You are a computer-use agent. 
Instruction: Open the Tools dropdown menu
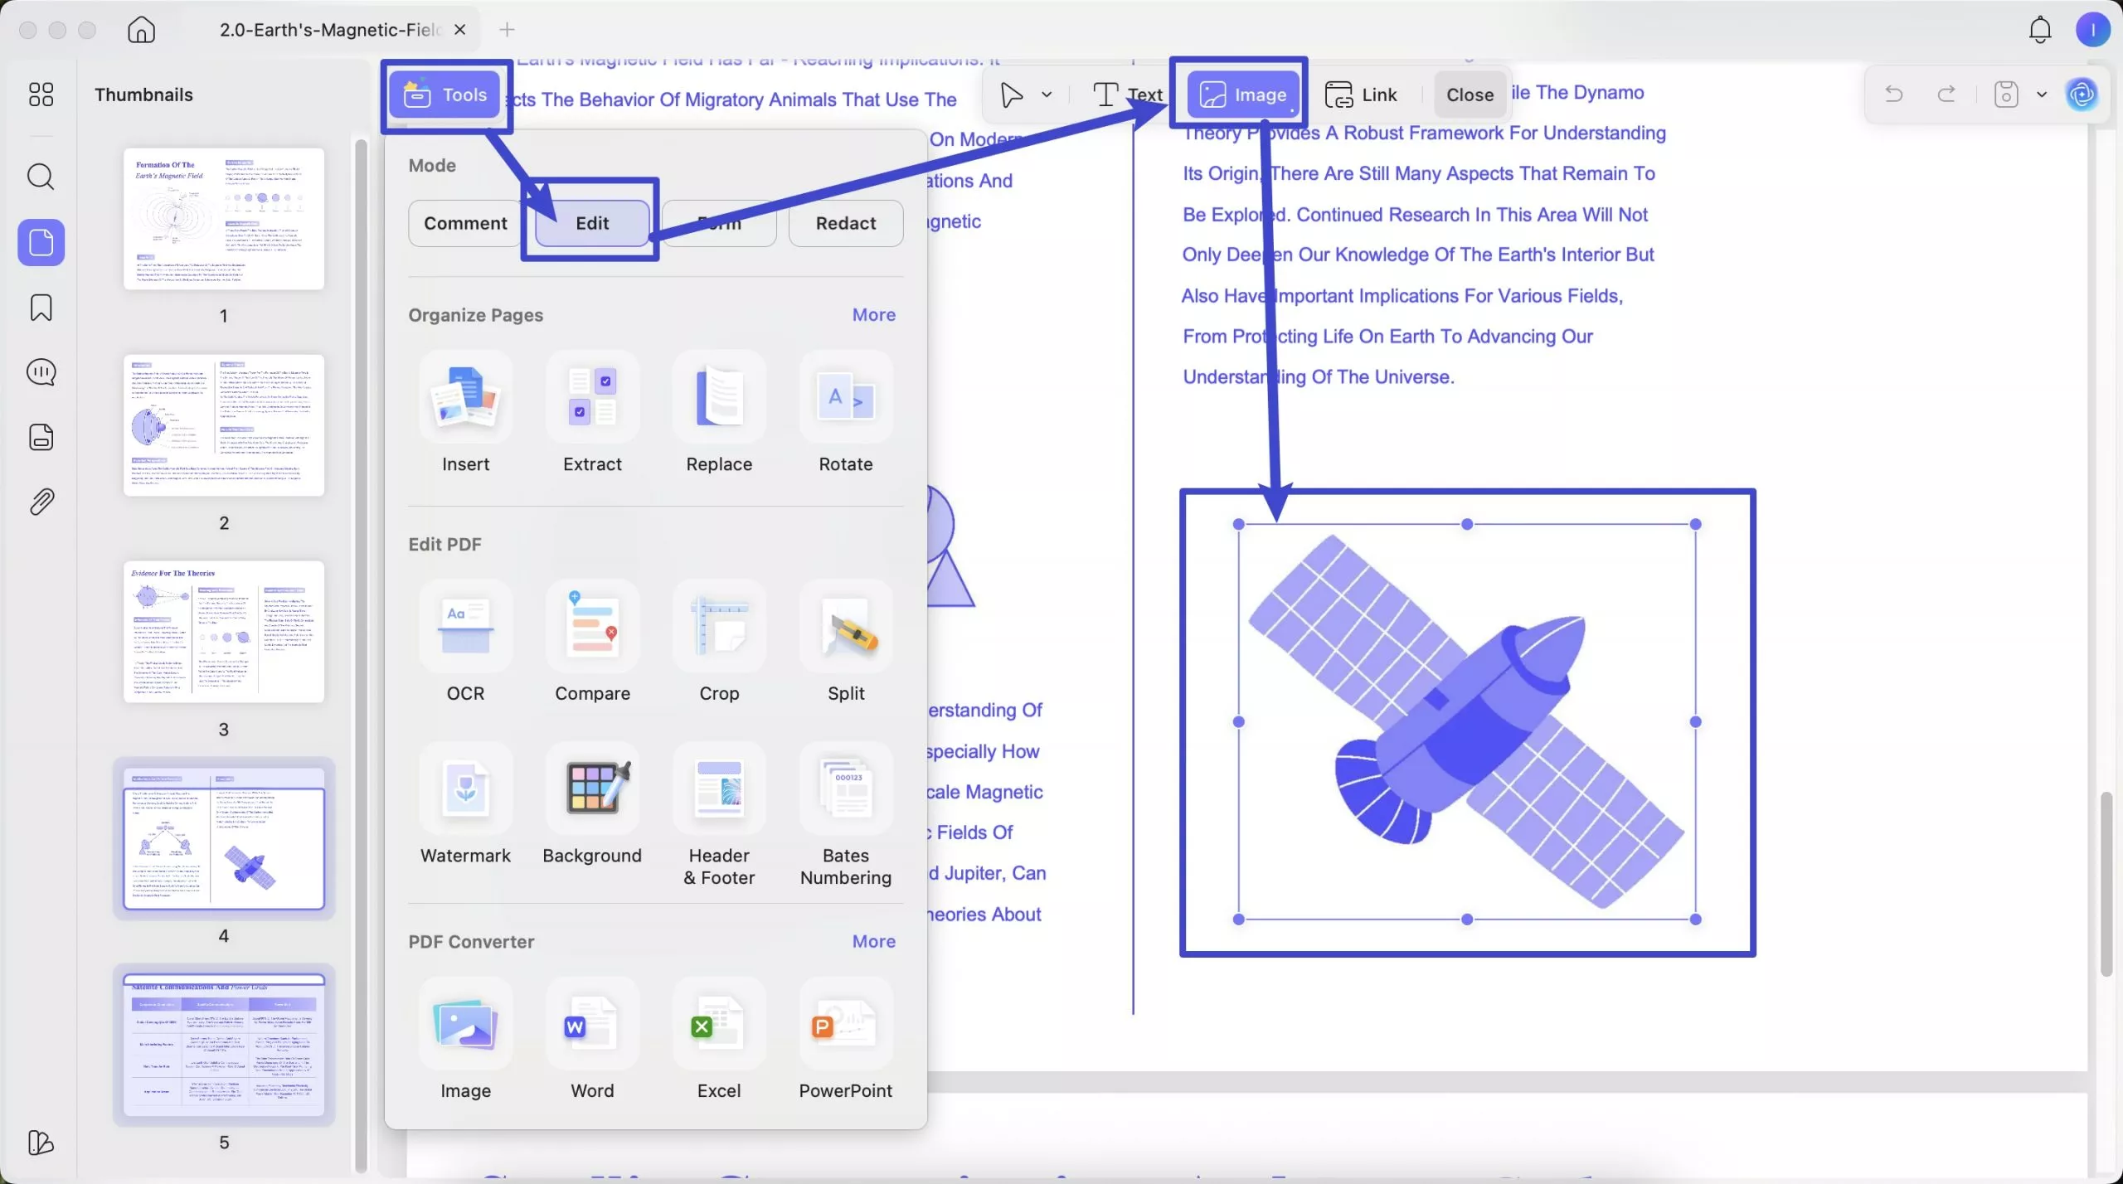click(445, 95)
